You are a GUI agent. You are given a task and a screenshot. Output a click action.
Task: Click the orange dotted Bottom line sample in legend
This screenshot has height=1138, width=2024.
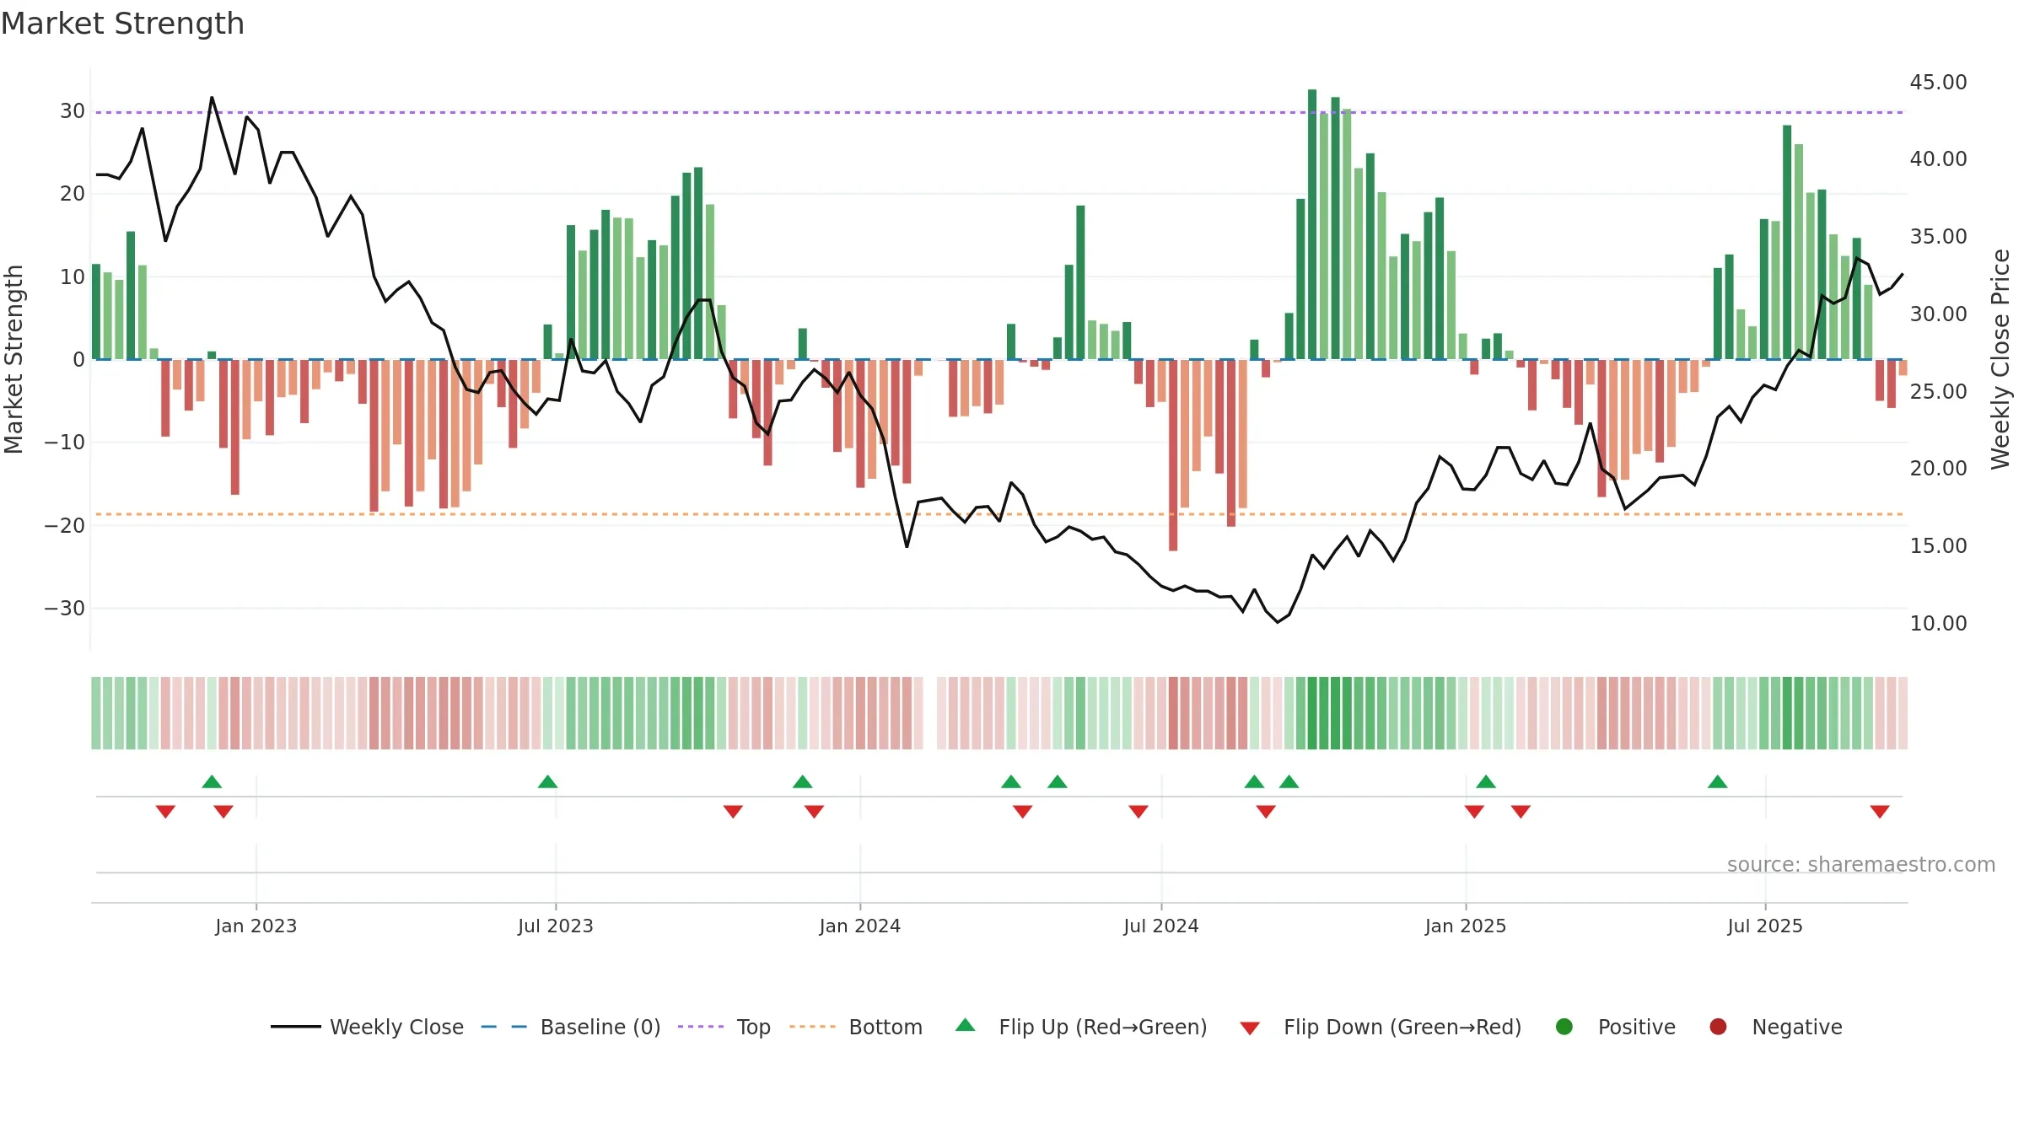[813, 1027]
